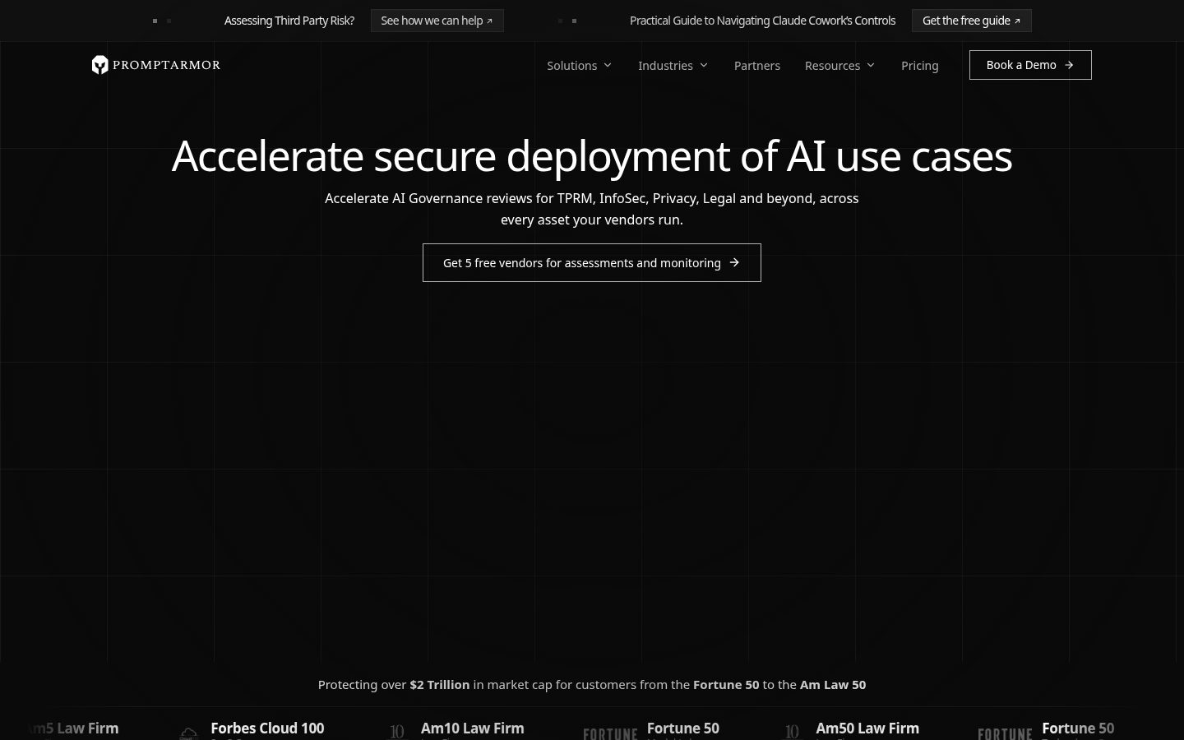Click the '$2 Trillion' text
This screenshot has height=740, width=1184.
440,685
